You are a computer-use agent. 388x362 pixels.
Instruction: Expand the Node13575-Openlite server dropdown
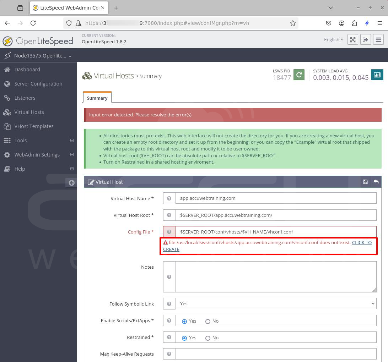[x=43, y=56]
